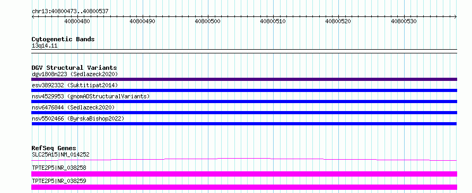Click variant label nsv6476844 (Sedlazeck2020)

point(73,107)
